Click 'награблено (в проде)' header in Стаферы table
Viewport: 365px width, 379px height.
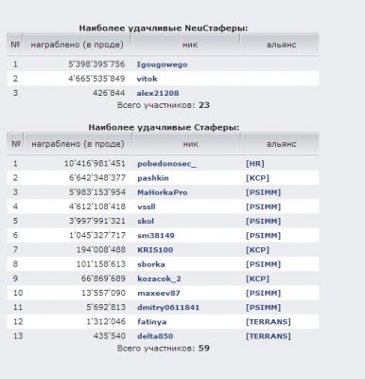point(78,144)
